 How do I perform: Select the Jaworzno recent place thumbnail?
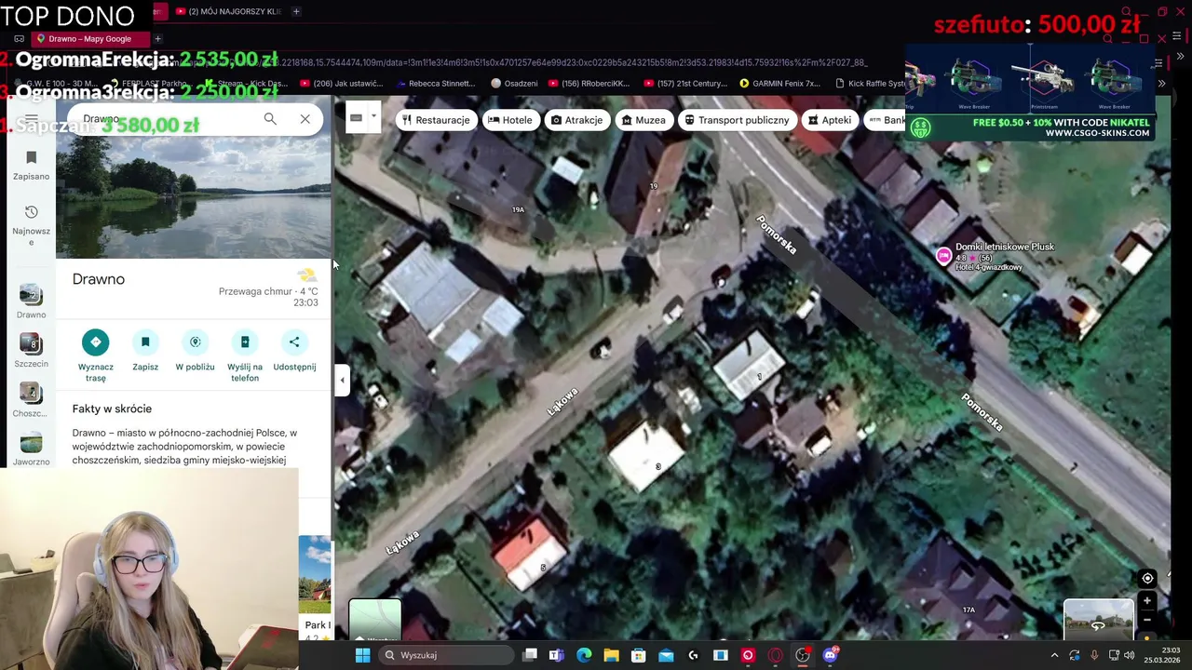pyautogui.click(x=31, y=449)
